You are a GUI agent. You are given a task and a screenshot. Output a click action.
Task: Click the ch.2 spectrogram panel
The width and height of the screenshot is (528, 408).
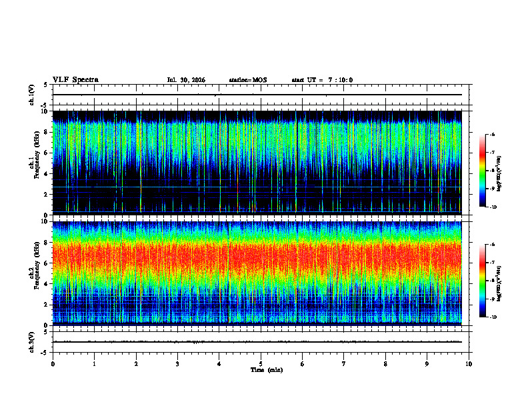[257, 273]
